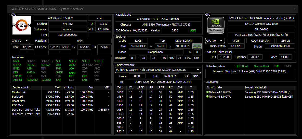
Task: Click the PCIe v3.0 x16 bus field
Action: 261,35
